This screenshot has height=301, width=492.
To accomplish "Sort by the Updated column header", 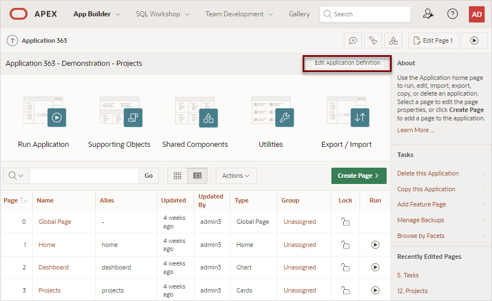I will point(174,200).
